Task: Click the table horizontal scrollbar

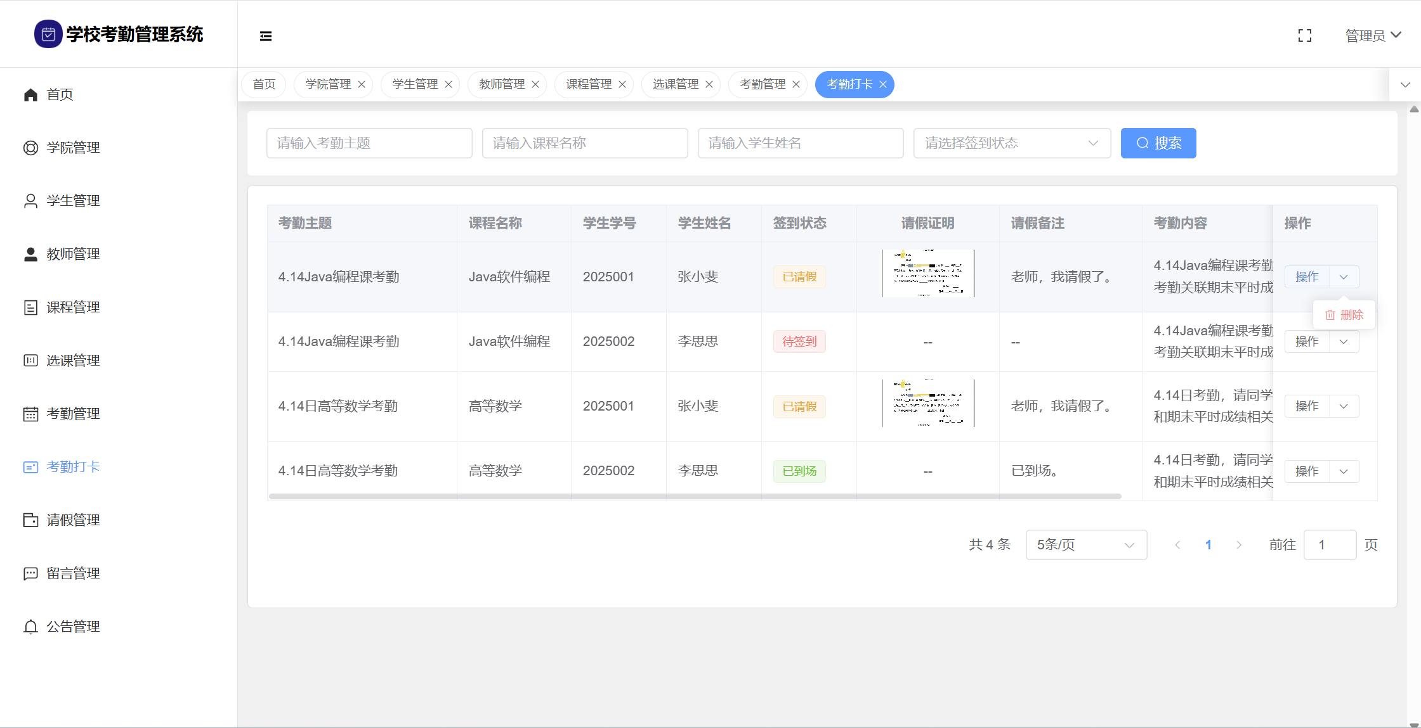Action: [x=695, y=496]
